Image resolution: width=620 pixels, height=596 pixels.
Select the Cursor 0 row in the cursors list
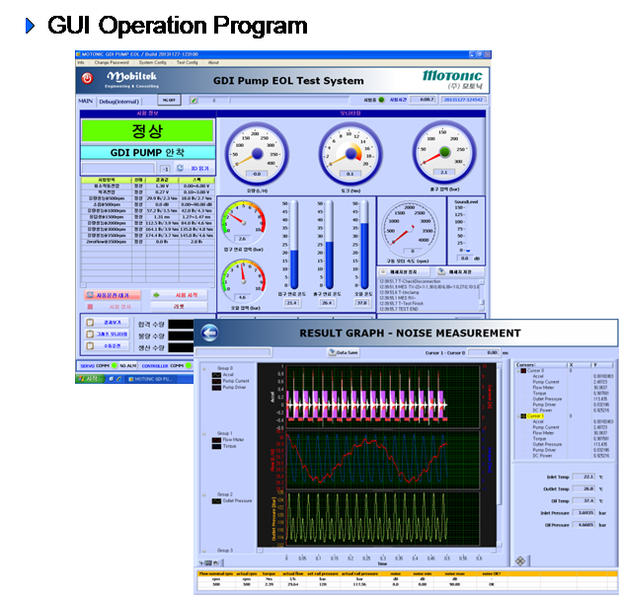pyautogui.click(x=536, y=371)
